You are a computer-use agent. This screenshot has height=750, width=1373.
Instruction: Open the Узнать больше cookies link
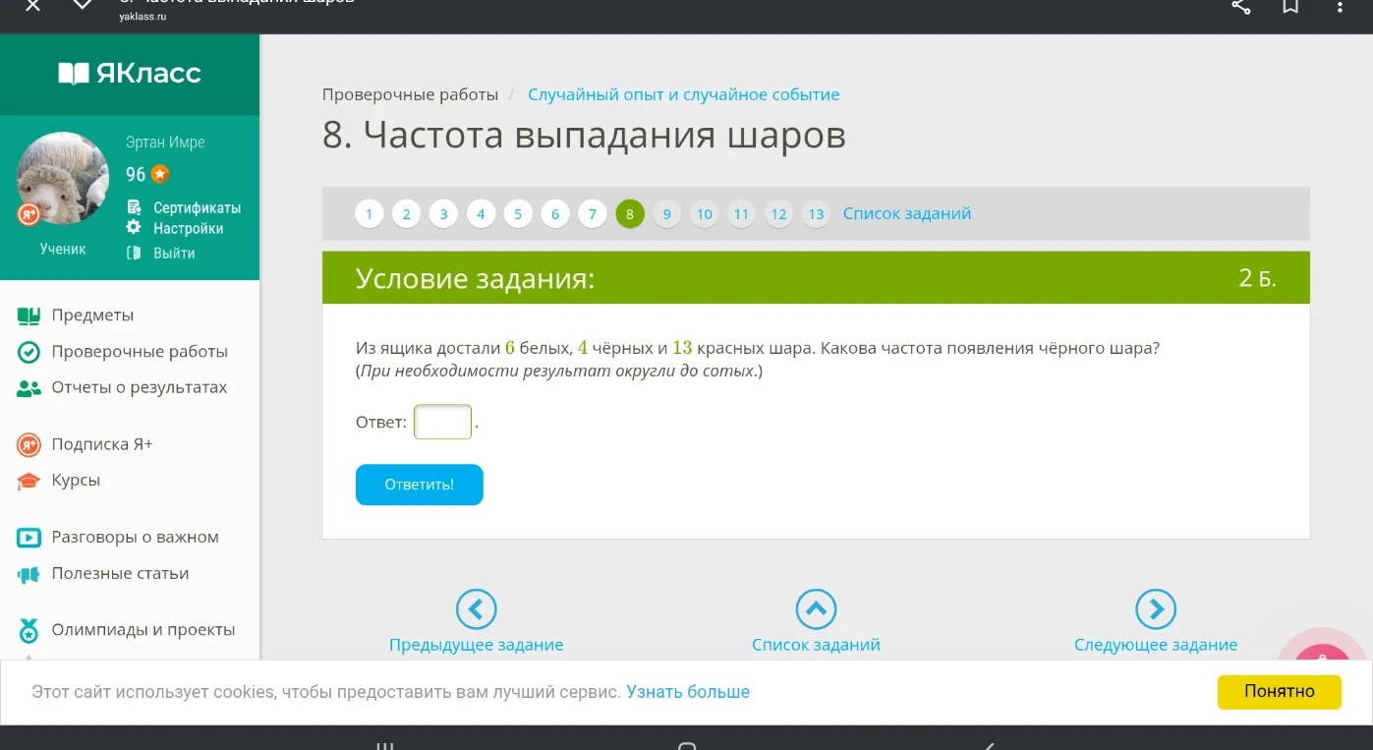(688, 692)
